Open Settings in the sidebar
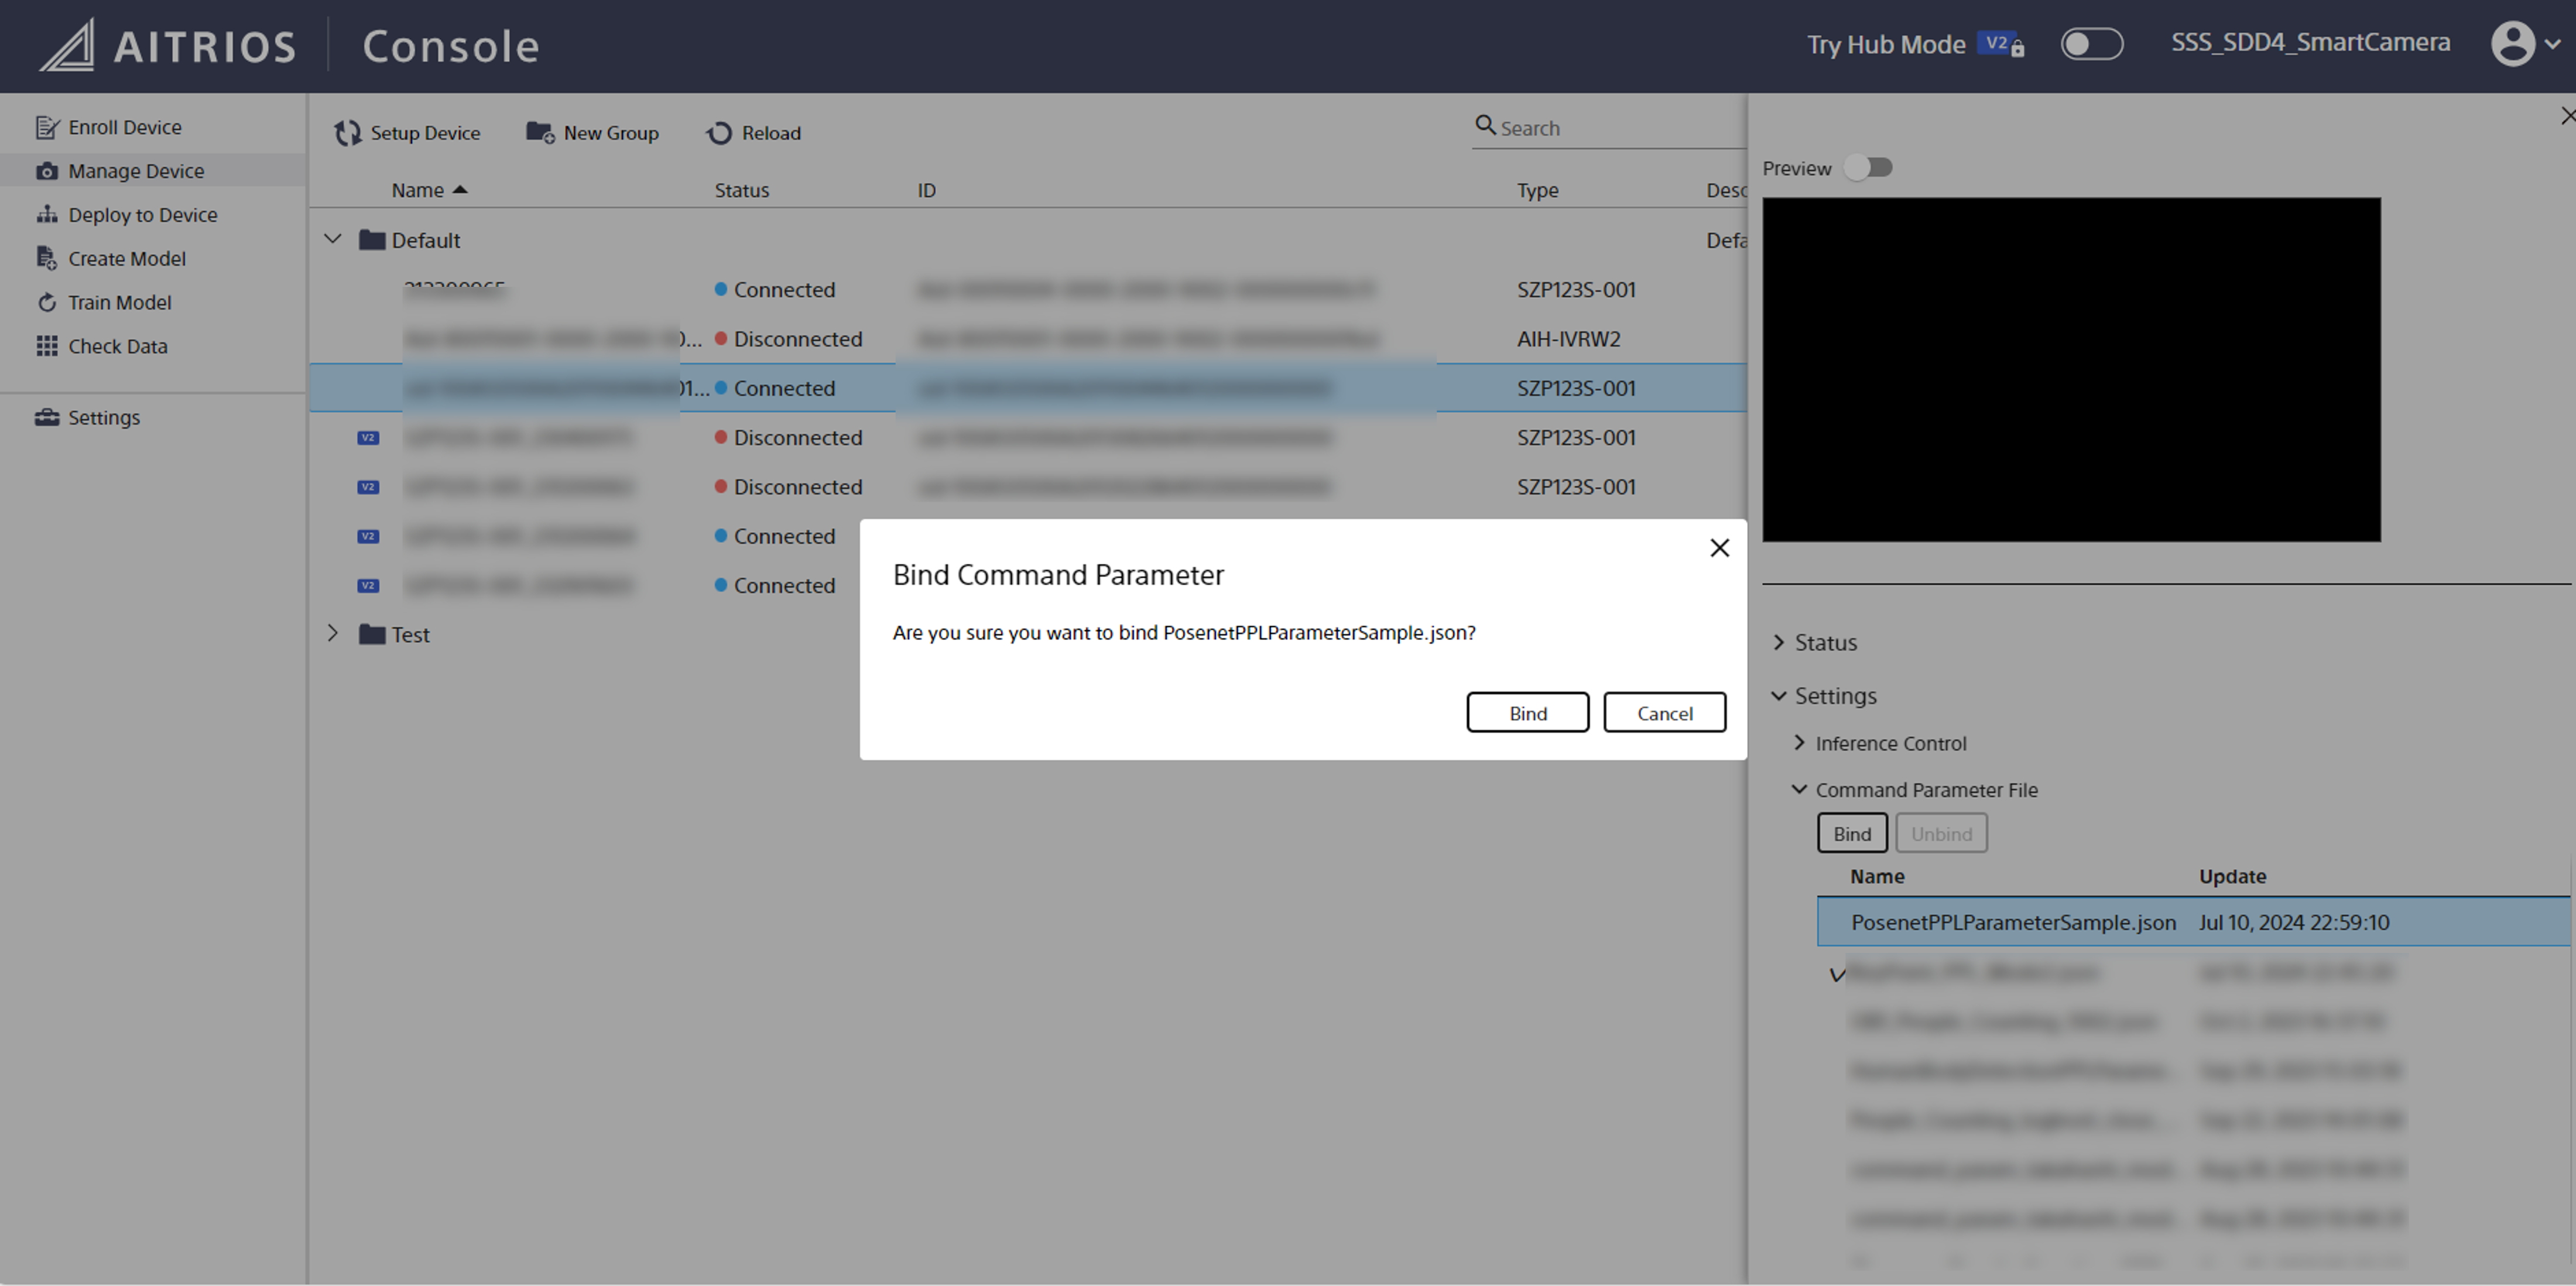 point(103,417)
